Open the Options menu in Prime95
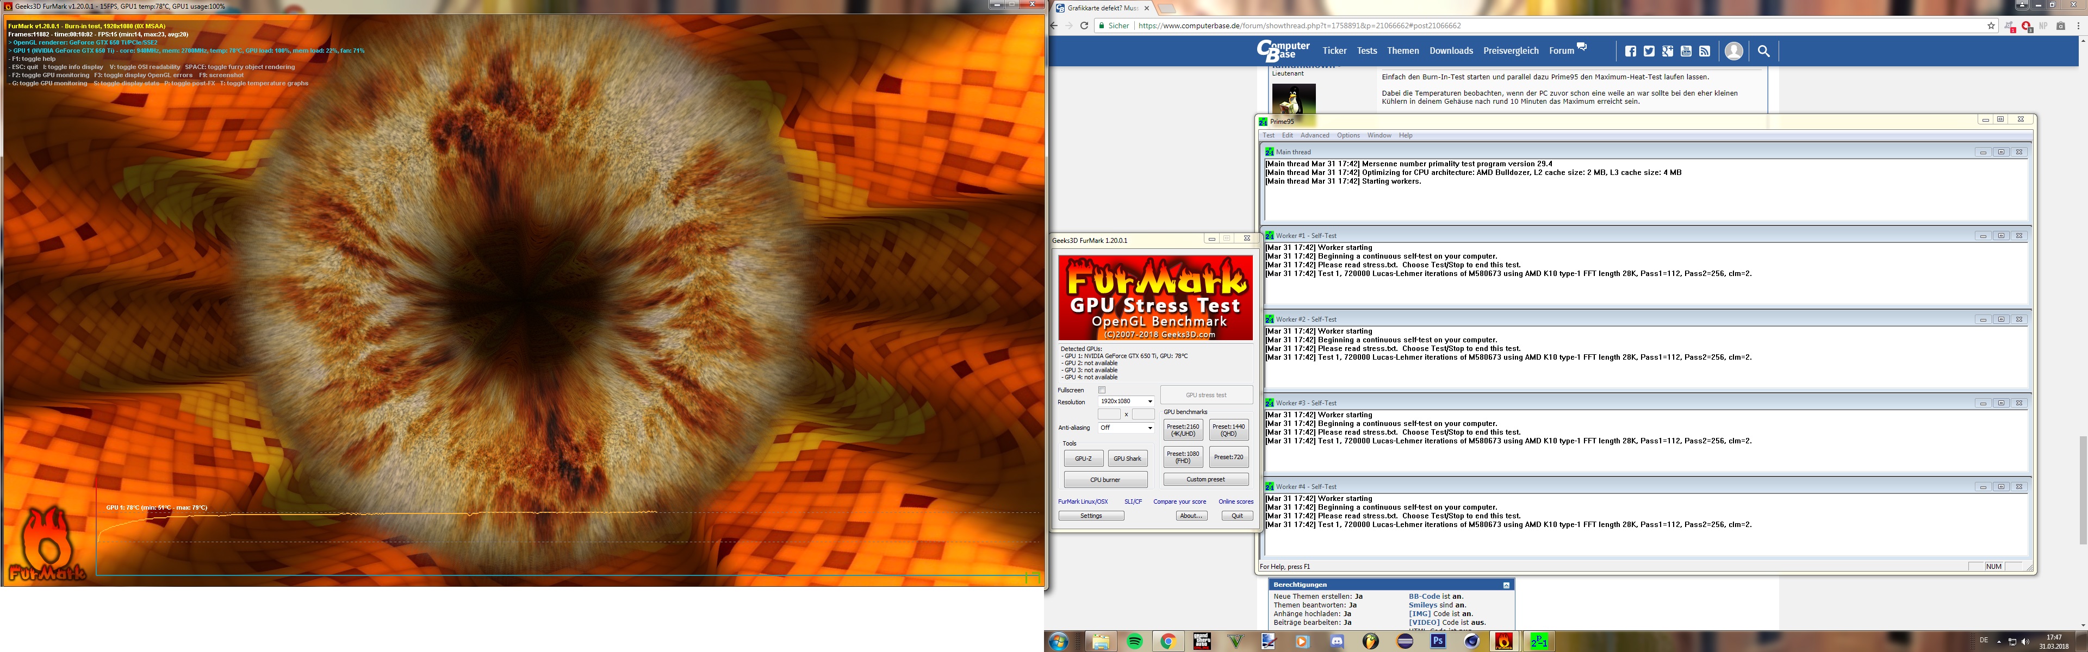Viewport: 2088px width, 652px height. click(x=1348, y=135)
